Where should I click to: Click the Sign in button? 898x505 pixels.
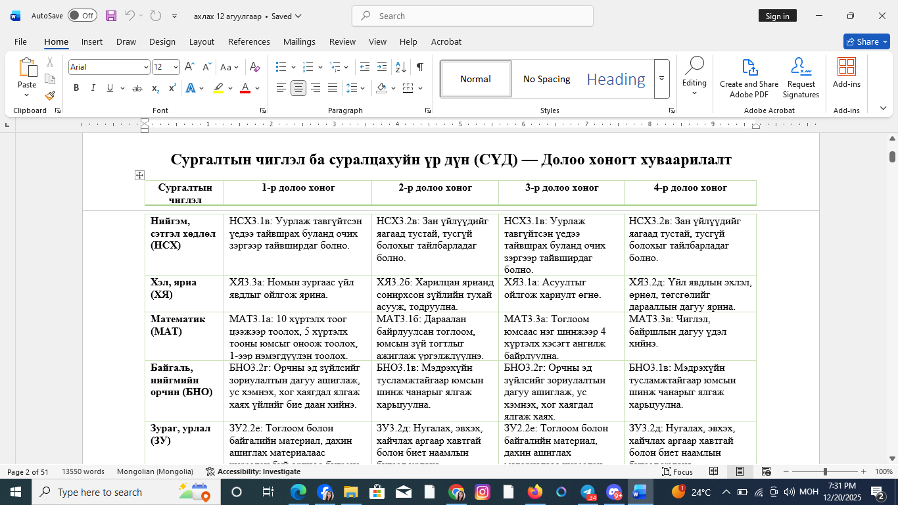(778, 15)
